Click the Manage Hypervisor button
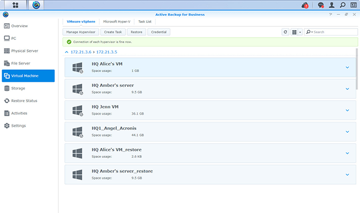The image size is (360, 213). pyautogui.click(x=81, y=32)
